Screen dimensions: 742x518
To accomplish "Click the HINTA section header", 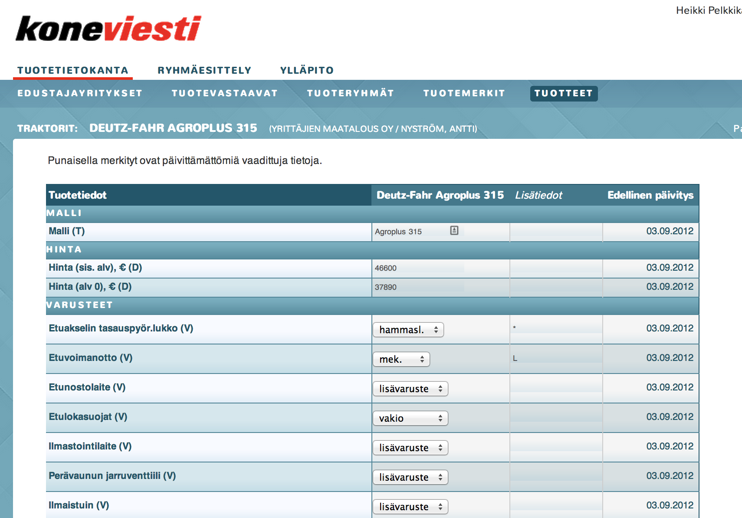I will pos(64,249).
